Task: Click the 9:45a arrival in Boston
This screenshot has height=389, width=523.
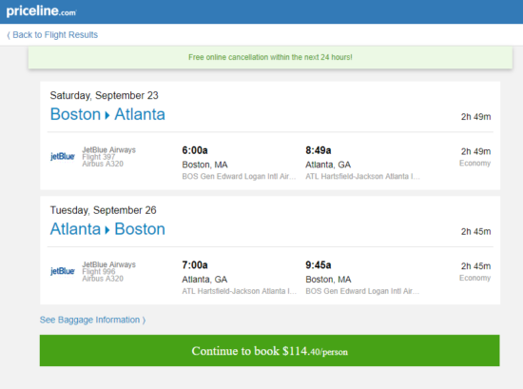Action: tap(319, 265)
